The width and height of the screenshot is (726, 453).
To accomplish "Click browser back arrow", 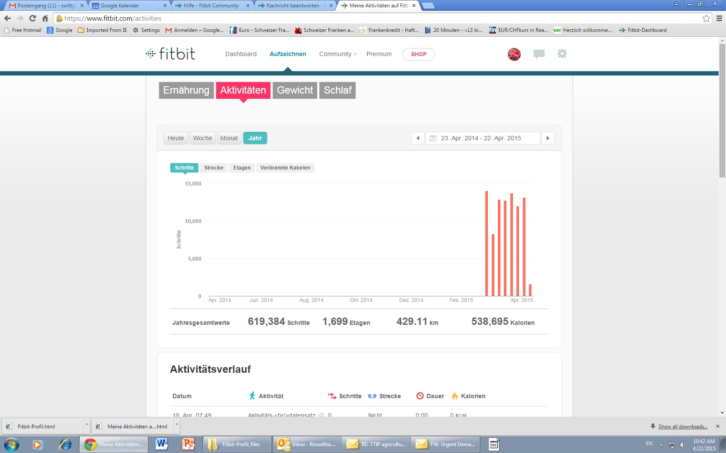I will click(x=7, y=18).
